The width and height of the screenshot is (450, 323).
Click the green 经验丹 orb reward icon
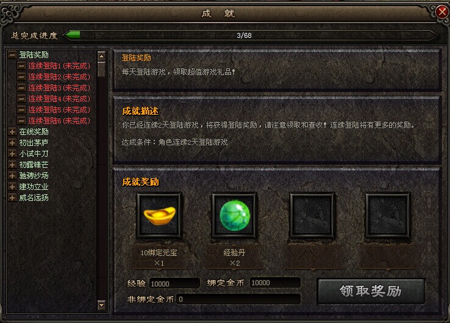pyautogui.click(x=234, y=216)
